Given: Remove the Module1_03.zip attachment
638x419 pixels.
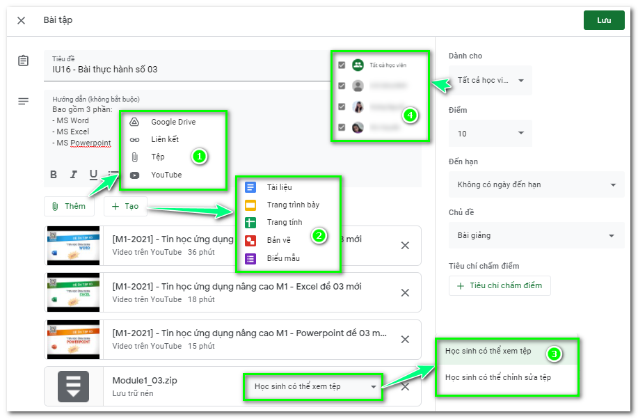Looking at the screenshot, I should [x=405, y=387].
